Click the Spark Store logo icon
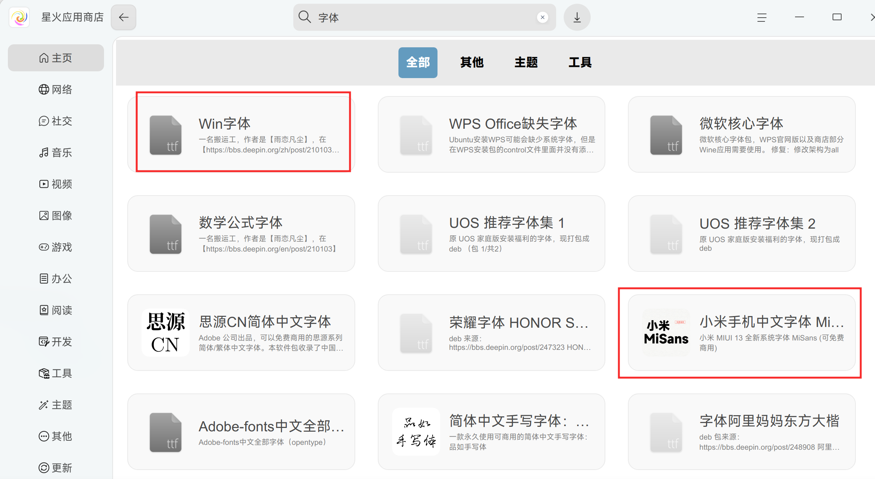 20,17
